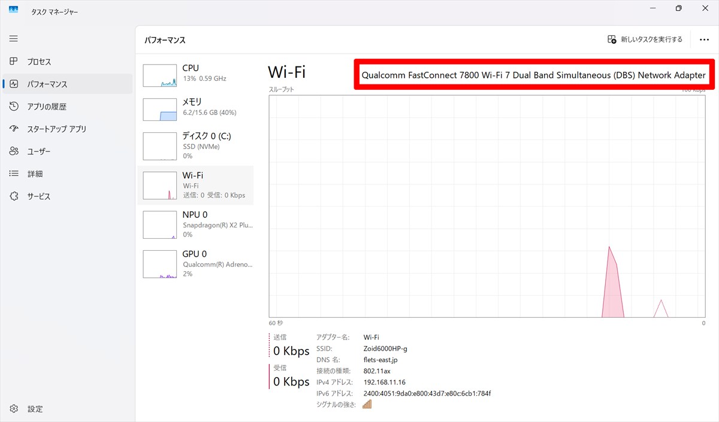Screen dimensions: 719x422
Task: Open the サービス services icon
Action: coord(14,196)
